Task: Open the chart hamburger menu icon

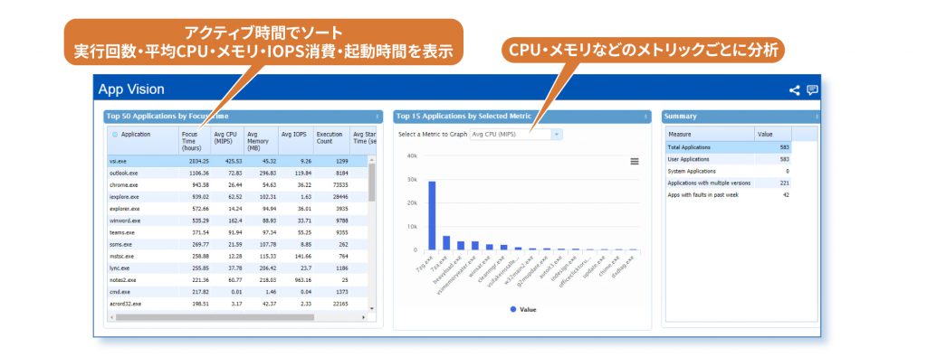Action: pyautogui.click(x=635, y=161)
